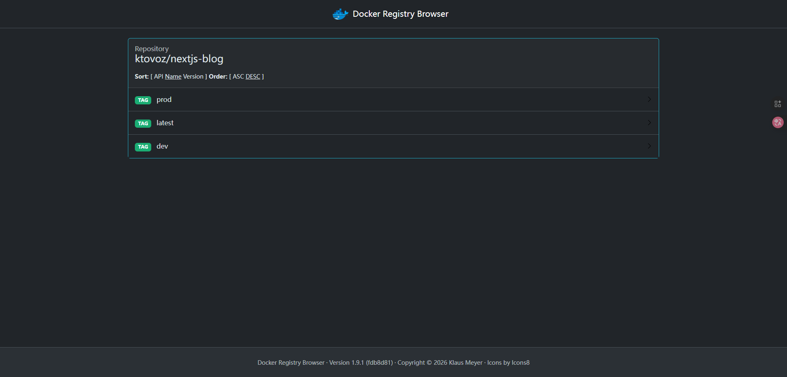The image size is (787, 377).
Task: Select the dev tag name
Action: pyautogui.click(x=162, y=146)
